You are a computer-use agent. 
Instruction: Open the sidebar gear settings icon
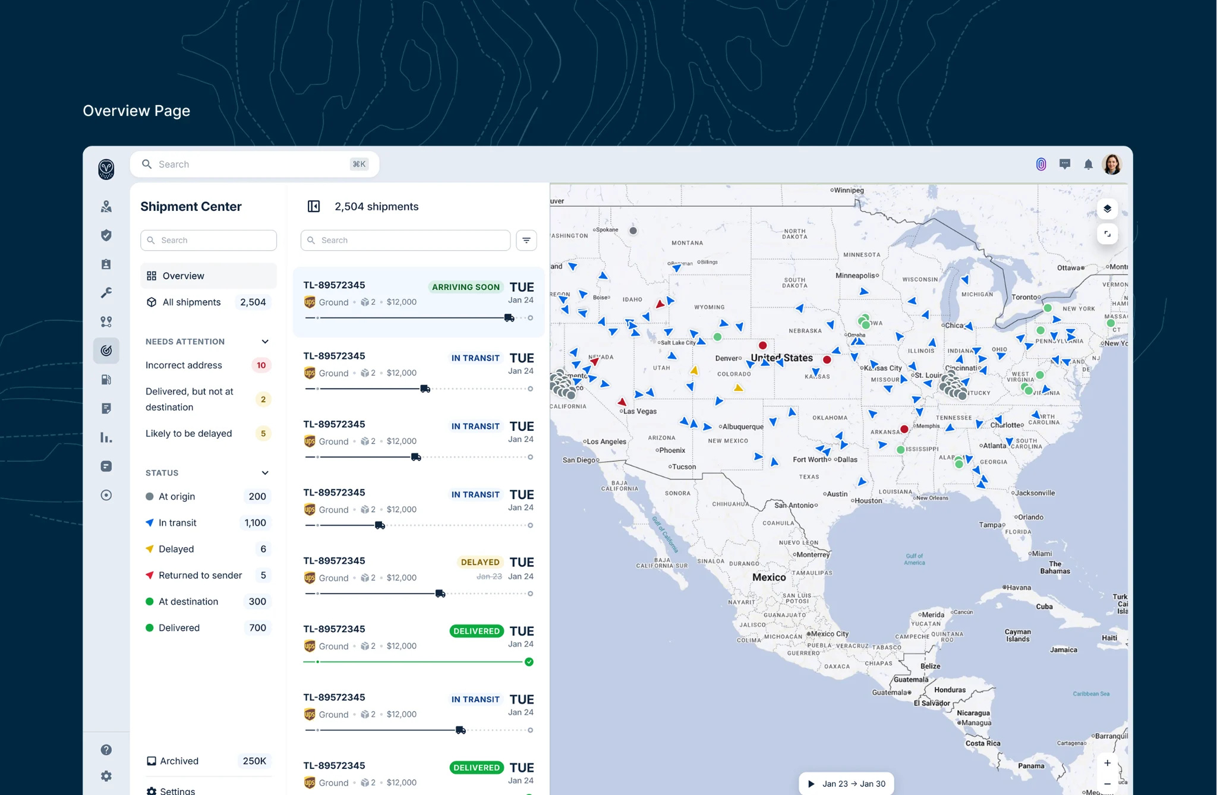(106, 776)
